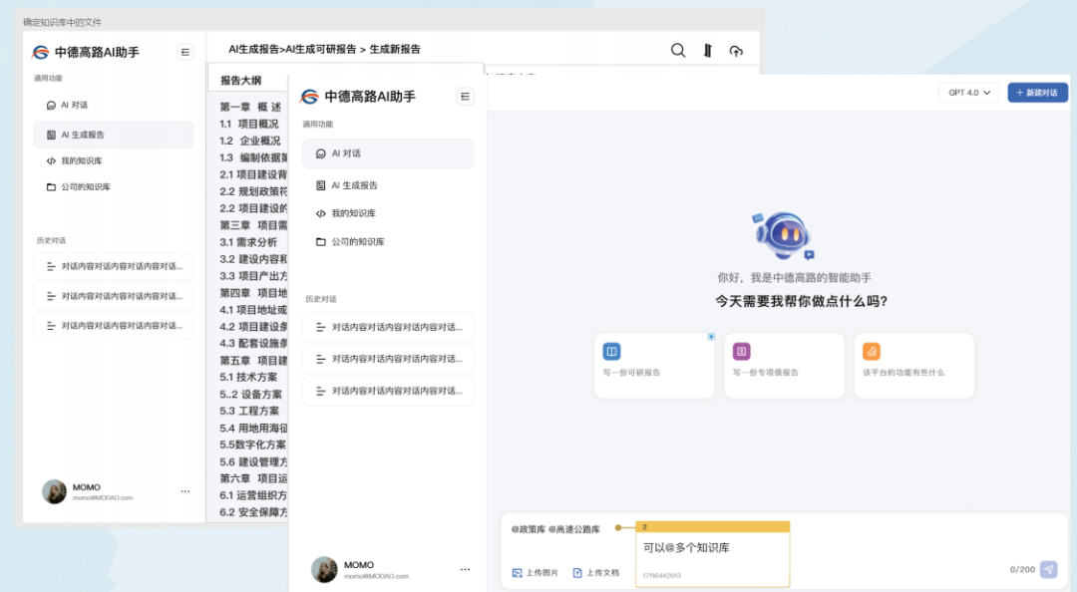The height and width of the screenshot is (592, 1077).
Task: Choose the 写一份专项债报告 suggestion card
Action: click(785, 366)
